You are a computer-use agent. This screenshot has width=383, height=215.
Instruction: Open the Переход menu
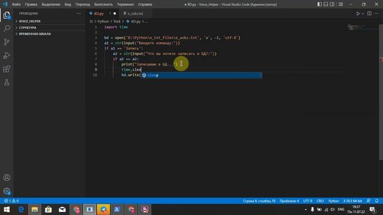[83, 4]
